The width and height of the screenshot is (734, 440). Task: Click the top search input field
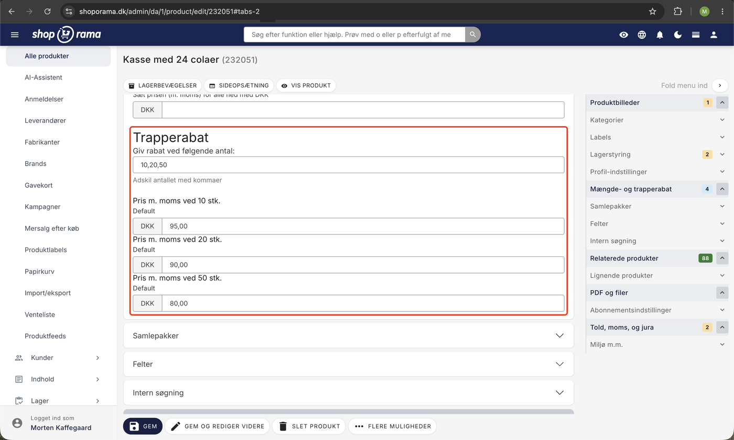point(354,35)
